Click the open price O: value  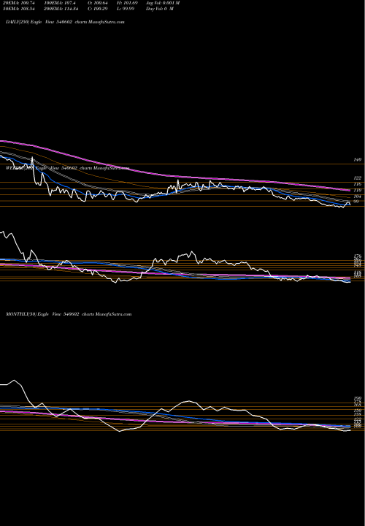pos(98,3)
